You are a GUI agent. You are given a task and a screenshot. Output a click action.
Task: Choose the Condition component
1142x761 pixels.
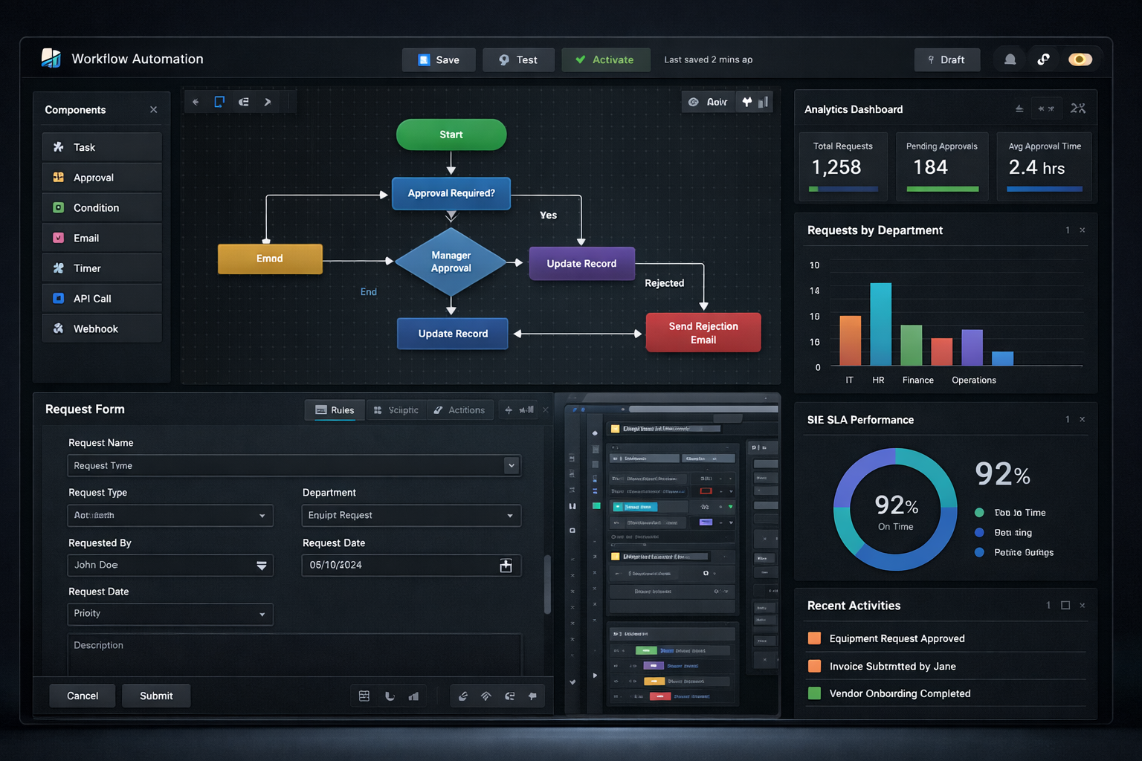coord(101,207)
